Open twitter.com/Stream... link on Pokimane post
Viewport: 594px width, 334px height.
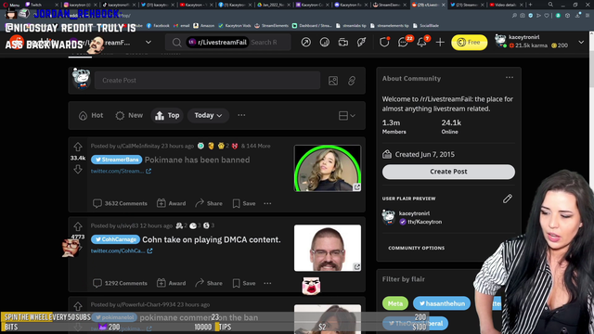coord(121,171)
